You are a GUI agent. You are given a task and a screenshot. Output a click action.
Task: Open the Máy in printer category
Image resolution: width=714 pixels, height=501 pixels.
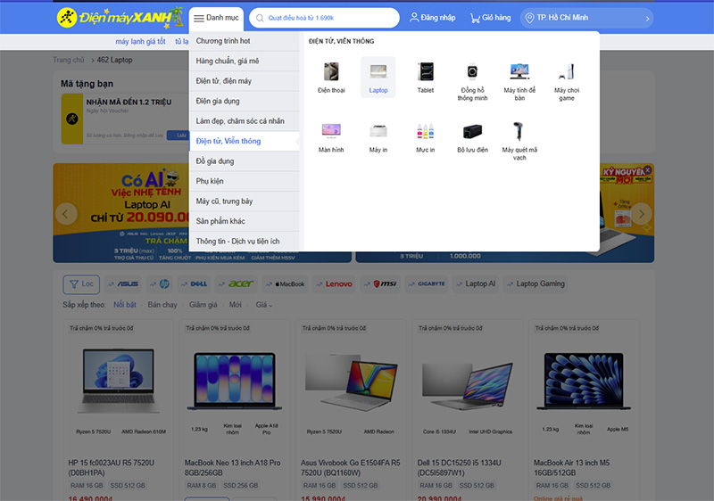coord(378,137)
